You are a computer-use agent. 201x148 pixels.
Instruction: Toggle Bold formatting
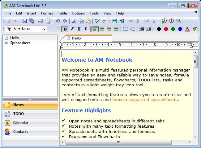(65, 29)
